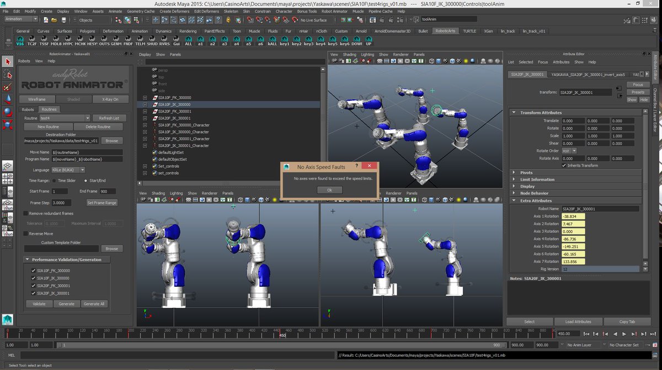Open the Skeleton menu
Image resolution: width=662 pixels, height=370 pixels.
click(x=231, y=11)
